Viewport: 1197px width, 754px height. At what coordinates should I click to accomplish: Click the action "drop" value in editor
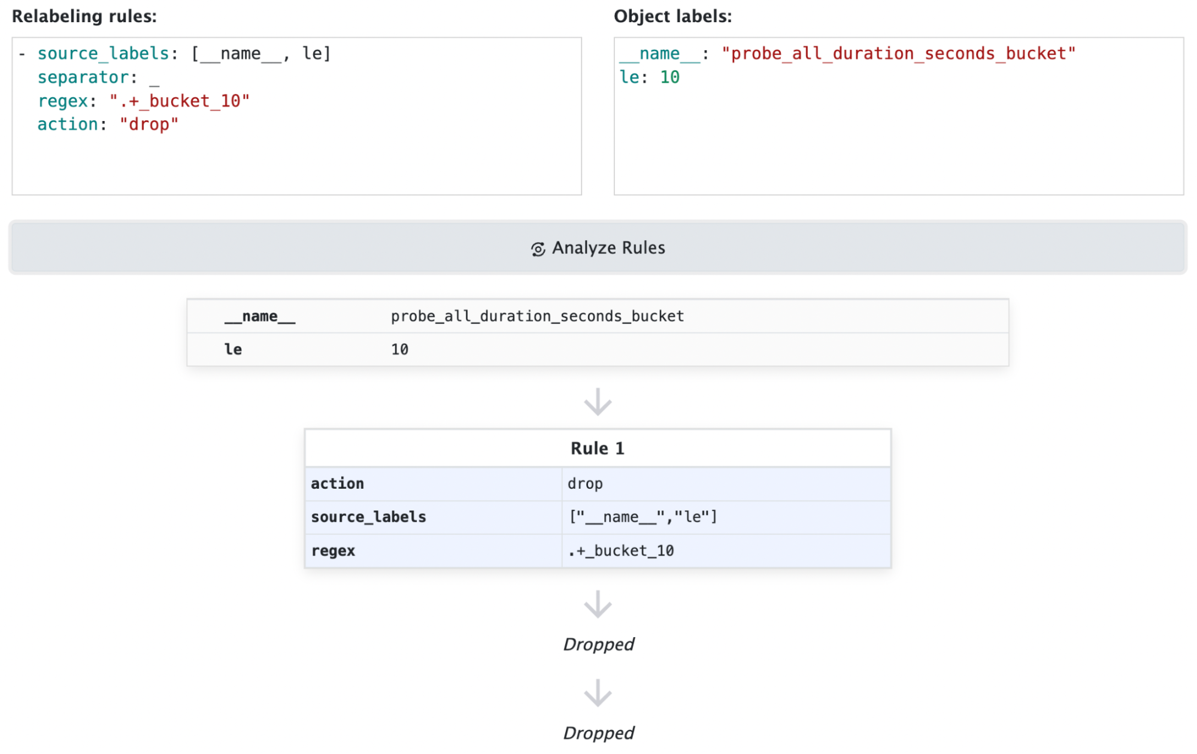(x=149, y=125)
